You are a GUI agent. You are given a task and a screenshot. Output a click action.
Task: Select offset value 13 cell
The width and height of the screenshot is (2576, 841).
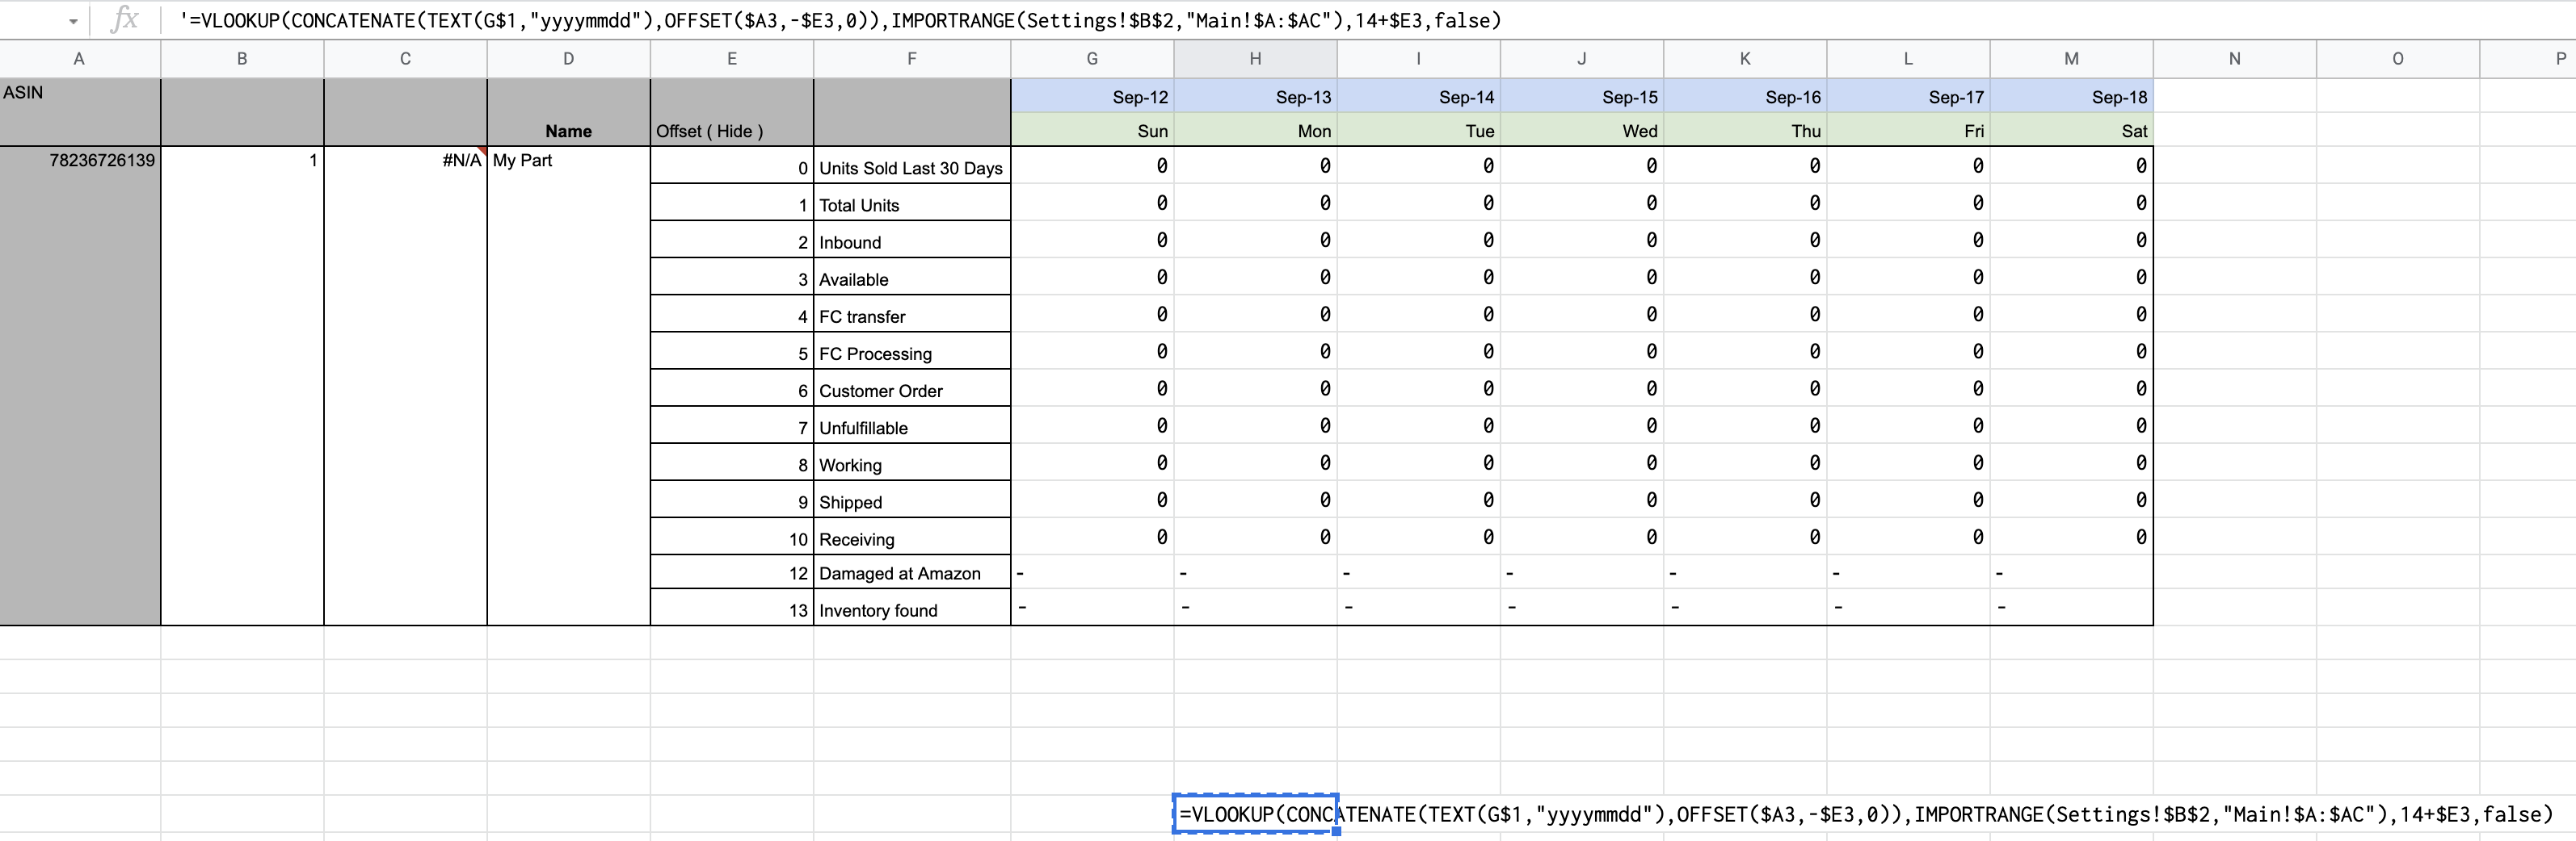tap(732, 609)
